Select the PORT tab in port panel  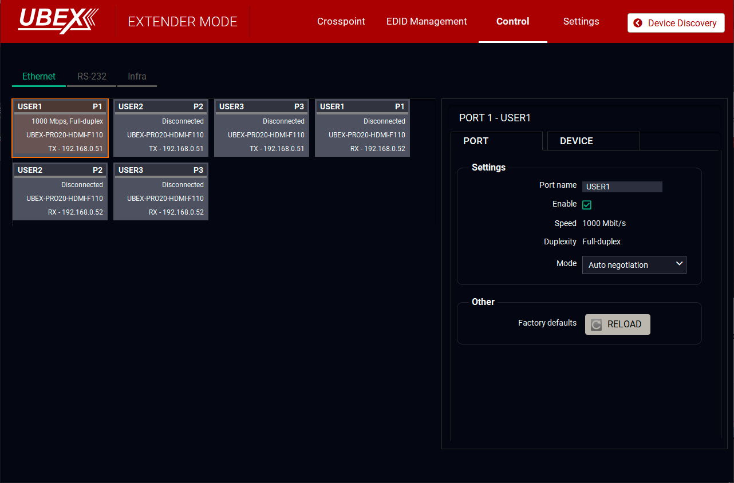(x=476, y=141)
